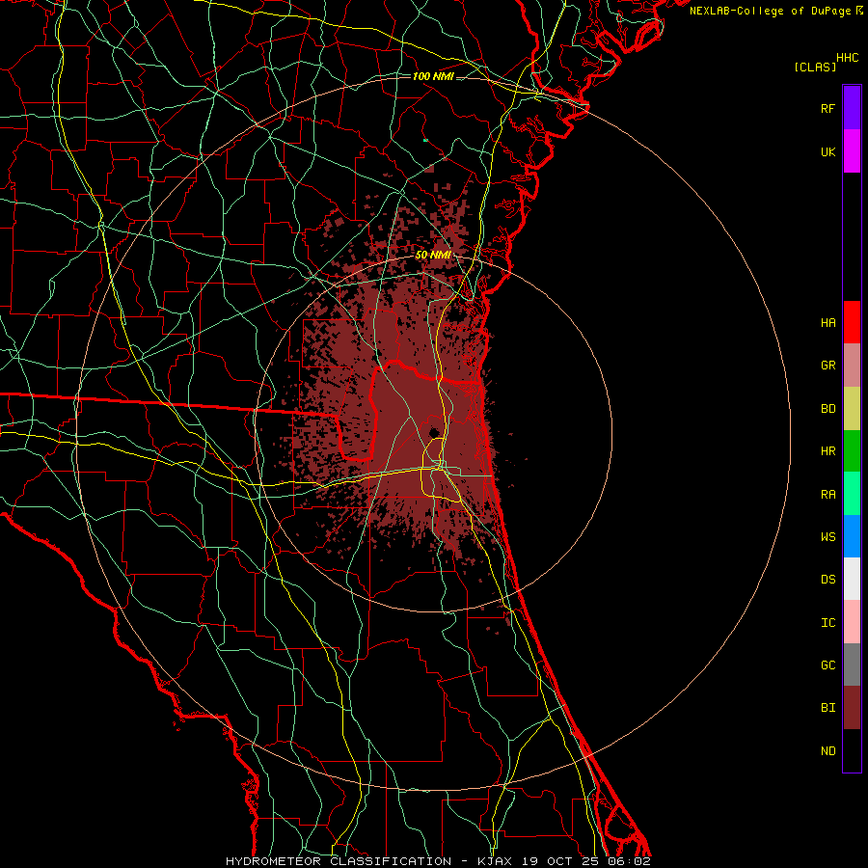Viewport: 868px width, 868px height.
Task: Click the DS legend label
Action: [x=827, y=579]
